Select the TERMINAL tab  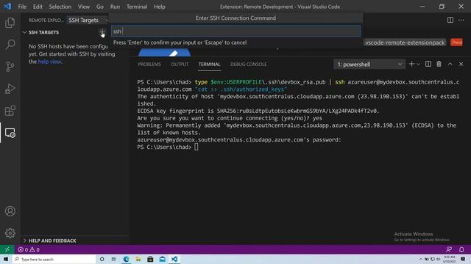coord(209,64)
